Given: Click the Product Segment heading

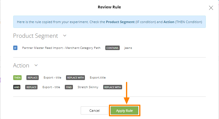Looking at the screenshot, I should click(x=35, y=36).
